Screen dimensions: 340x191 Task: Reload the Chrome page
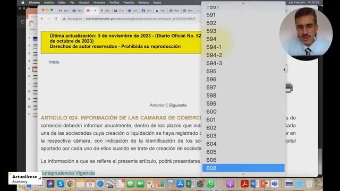(56, 19)
